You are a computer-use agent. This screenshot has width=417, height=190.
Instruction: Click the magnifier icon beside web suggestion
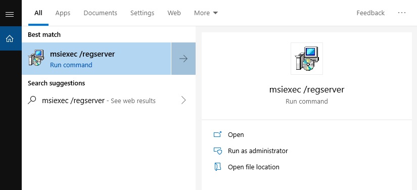coord(32,100)
